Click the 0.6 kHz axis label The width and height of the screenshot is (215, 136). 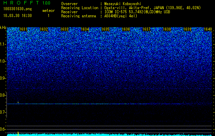point(3,129)
